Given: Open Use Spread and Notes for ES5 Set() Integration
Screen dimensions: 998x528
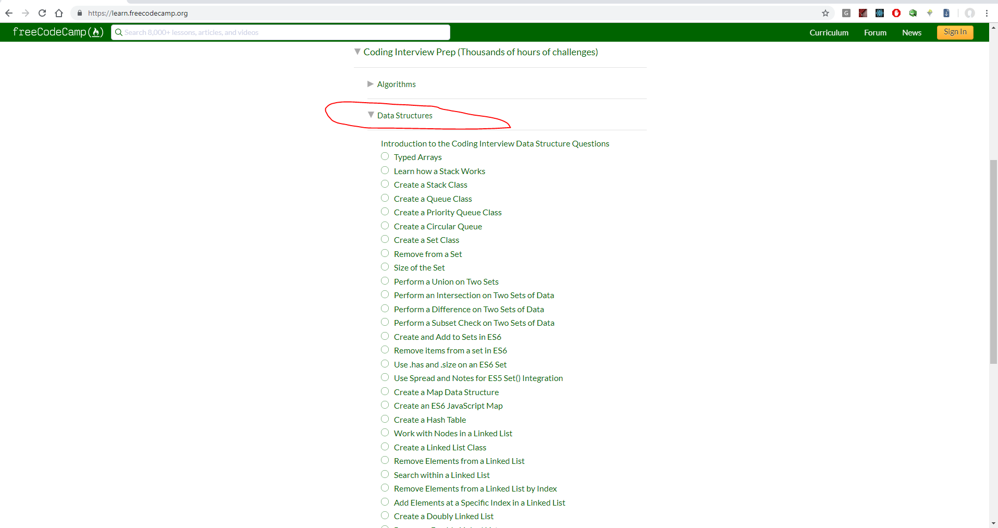Looking at the screenshot, I should pos(478,378).
